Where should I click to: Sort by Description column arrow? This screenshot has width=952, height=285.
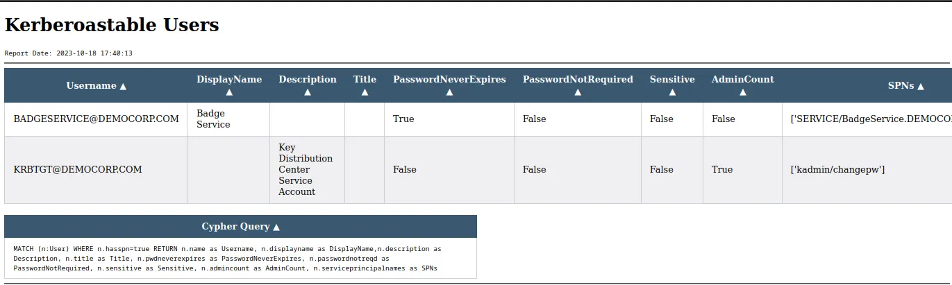308,92
